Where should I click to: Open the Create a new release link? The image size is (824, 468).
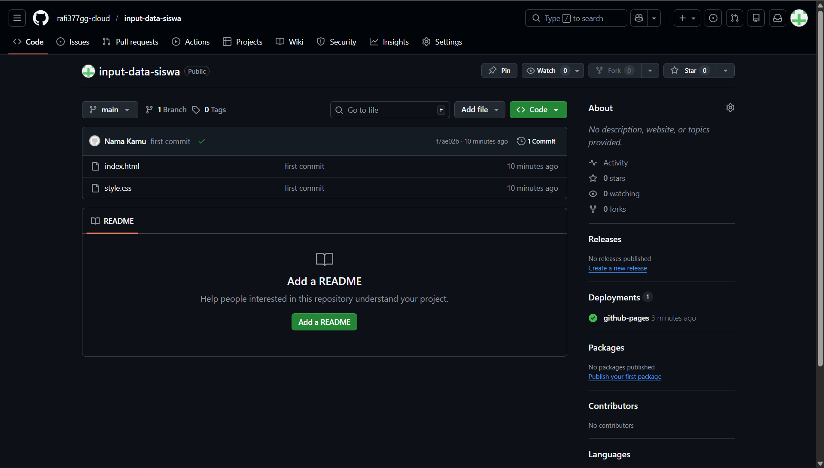617,268
